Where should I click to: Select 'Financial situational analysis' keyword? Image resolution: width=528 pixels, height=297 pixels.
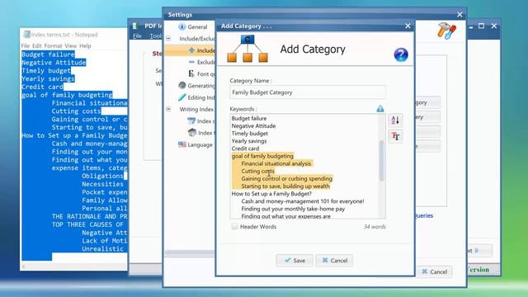[276, 163]
